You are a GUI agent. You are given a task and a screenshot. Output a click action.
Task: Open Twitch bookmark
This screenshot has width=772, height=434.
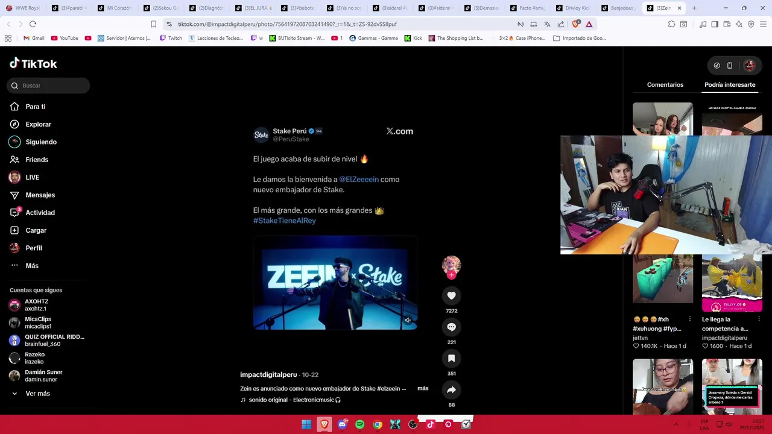click(x=171, y=38)
